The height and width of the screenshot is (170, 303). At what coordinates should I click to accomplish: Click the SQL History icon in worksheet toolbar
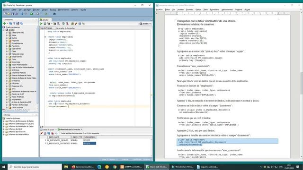pos(80,24)
